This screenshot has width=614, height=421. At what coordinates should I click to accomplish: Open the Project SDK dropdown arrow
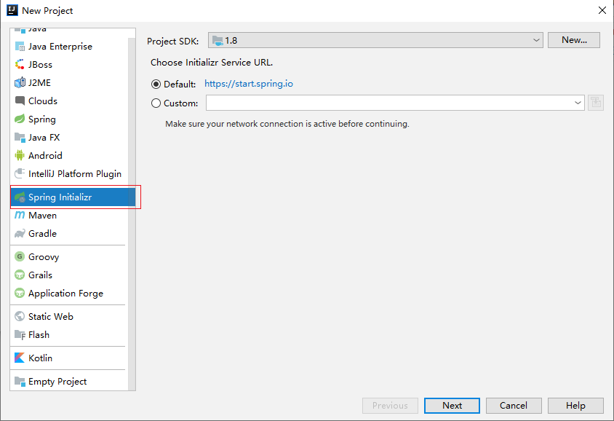coord(536,40)
